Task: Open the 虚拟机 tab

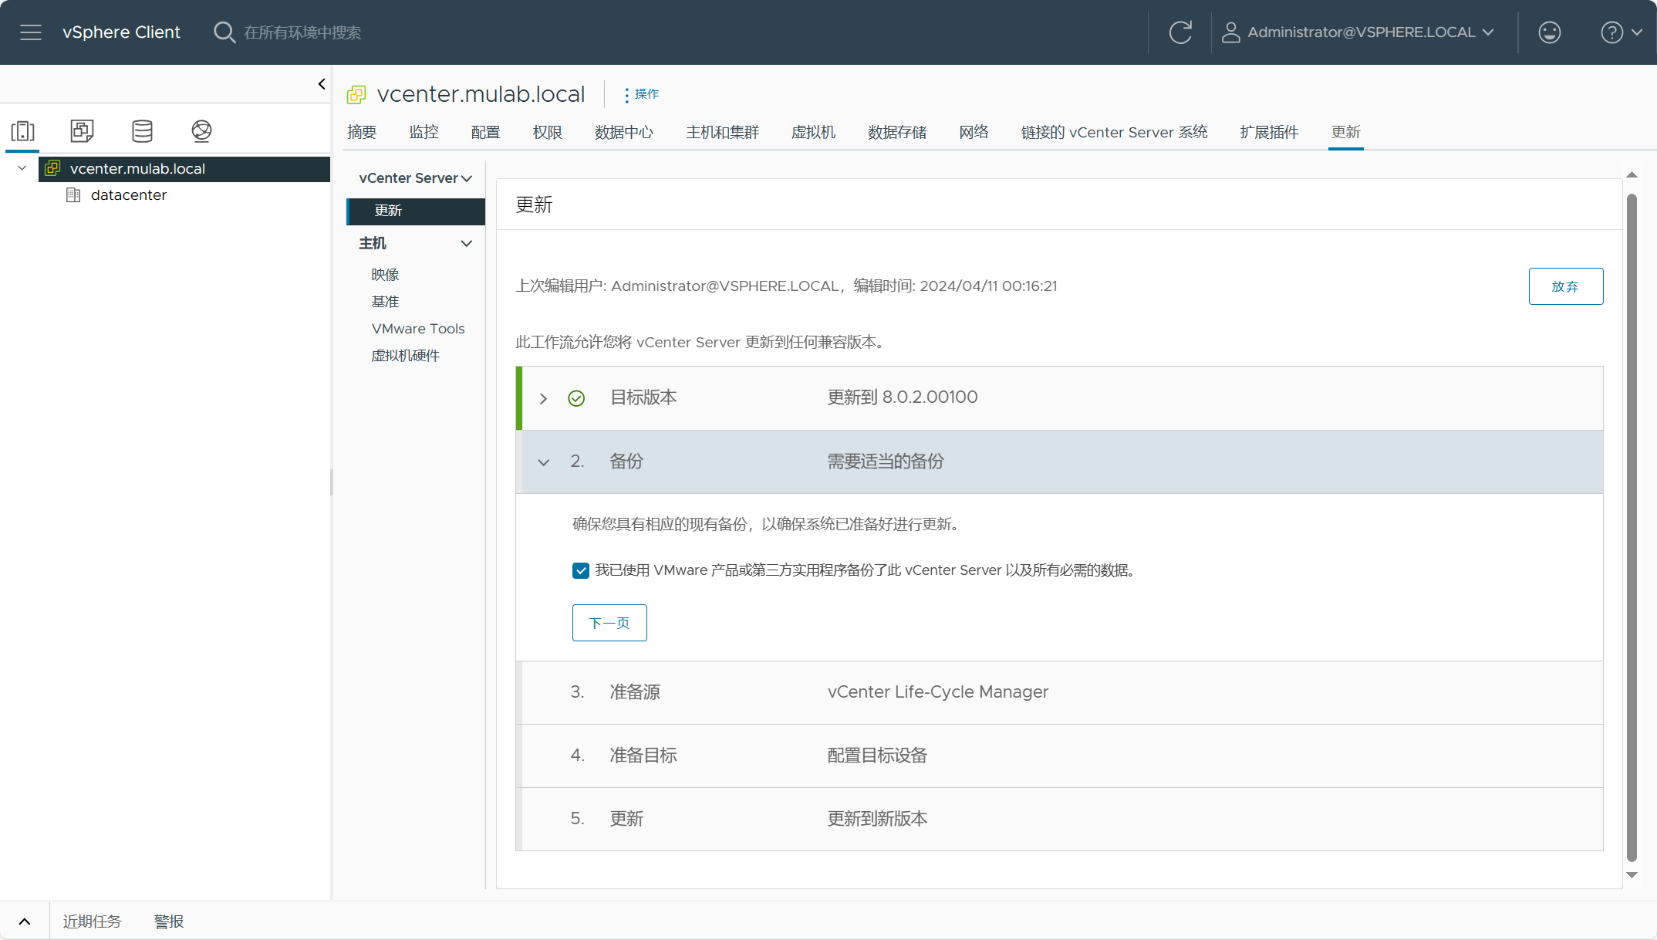Action: point(813,132)
